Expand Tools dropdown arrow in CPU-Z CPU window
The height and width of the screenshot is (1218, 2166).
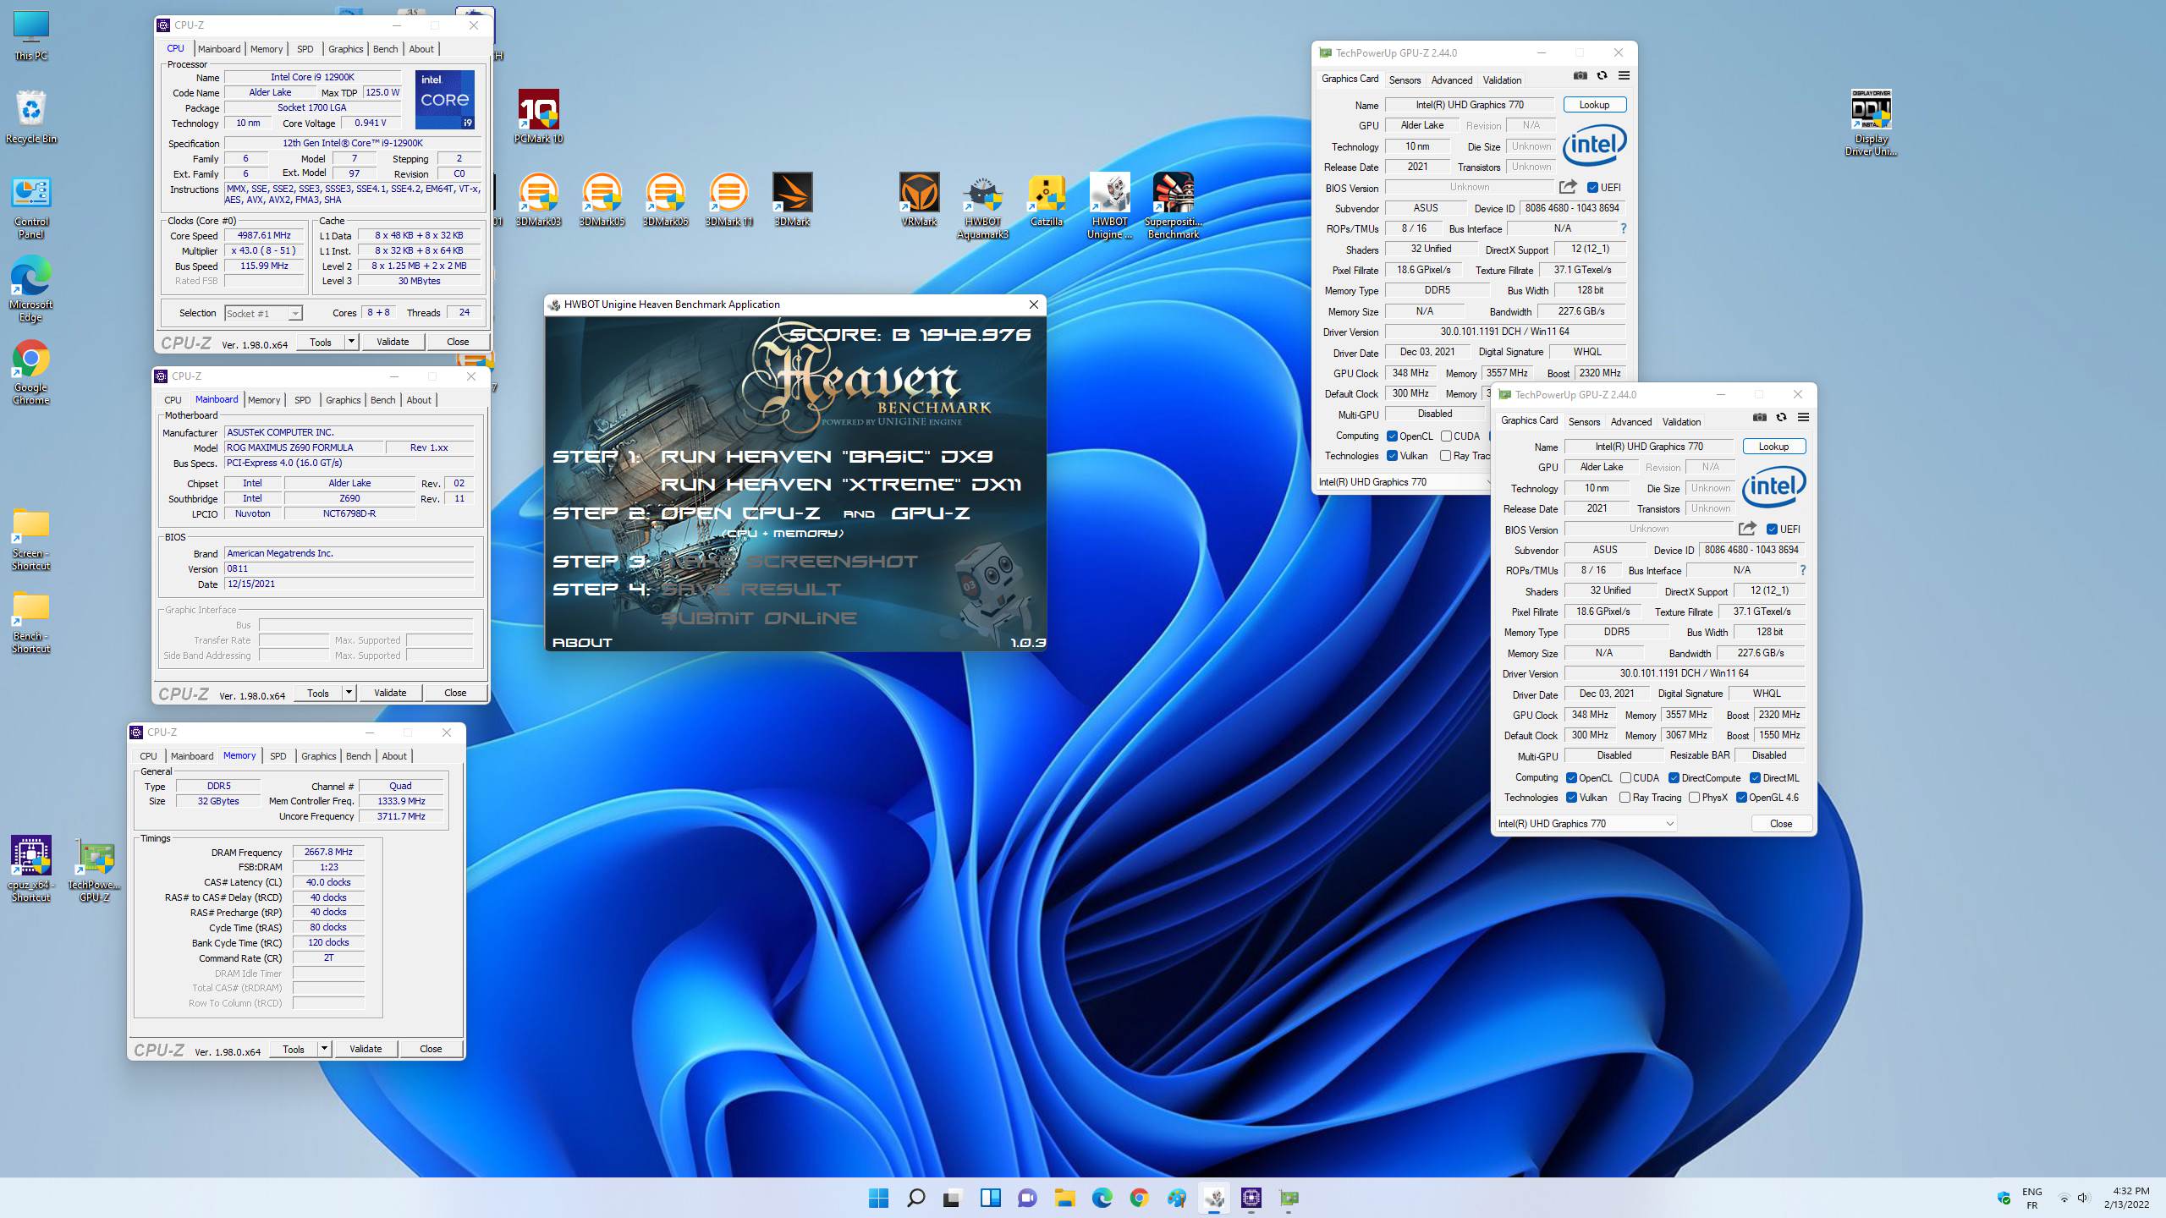coord(351,342)
